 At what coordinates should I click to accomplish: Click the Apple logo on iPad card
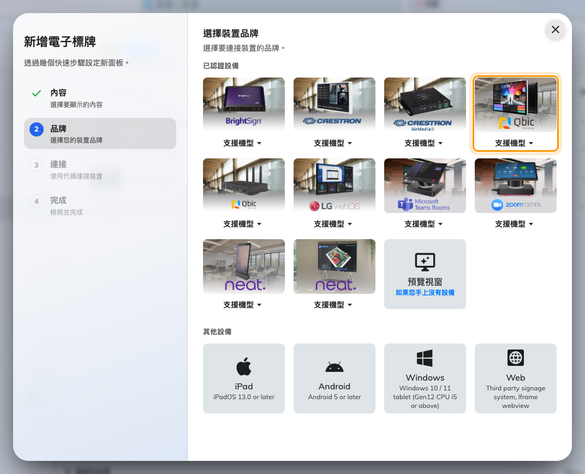(x=243, y=366)
